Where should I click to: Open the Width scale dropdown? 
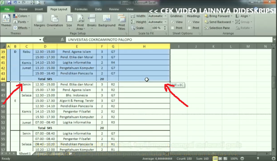click(x=165, y=16)
